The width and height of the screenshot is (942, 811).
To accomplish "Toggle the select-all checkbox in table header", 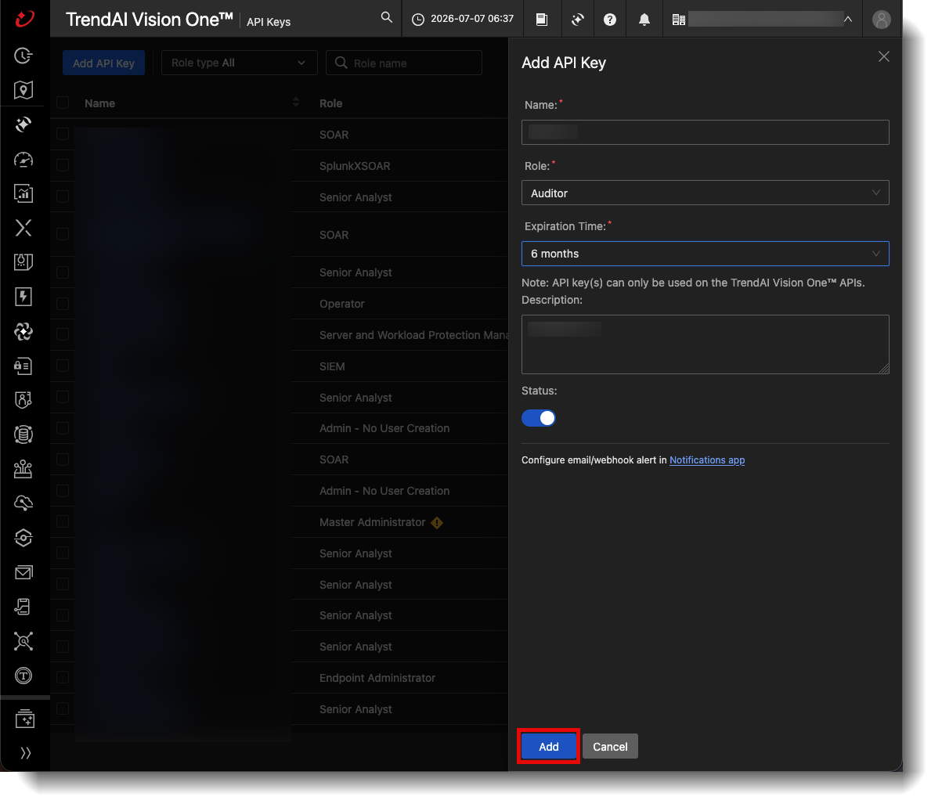I will [63, 103].
